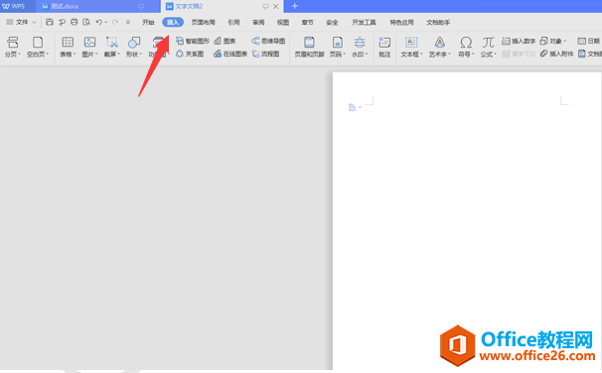Insert 智能图形 smart graphic
Screen dimensions: 602x373
click(193, 41)
